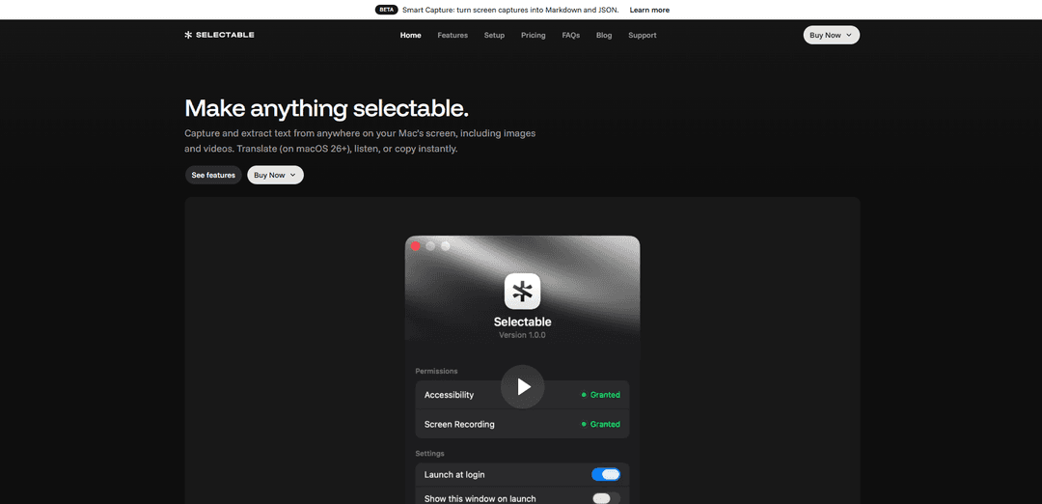Click the Selectable app icon in the preview window
This screenshot has width=1042, height=504.
522,292
